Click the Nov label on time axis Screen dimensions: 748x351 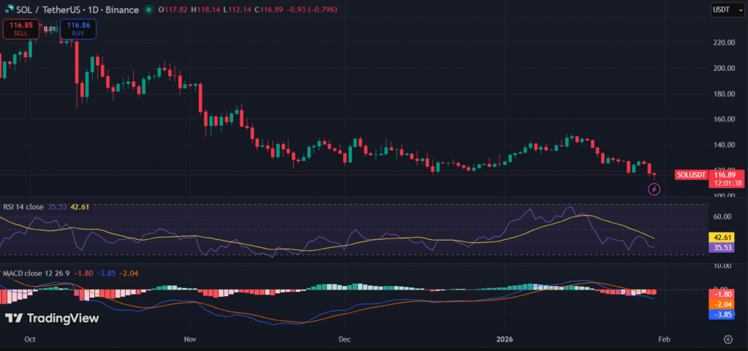pyautogui.click(x=190, y=339)
